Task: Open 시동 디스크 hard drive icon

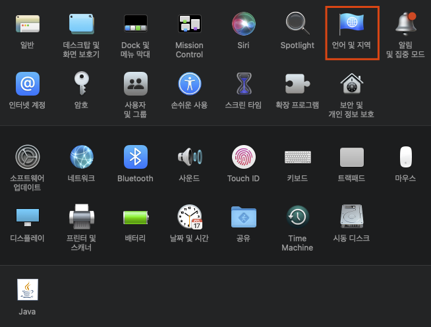Action: click(351, 216)
